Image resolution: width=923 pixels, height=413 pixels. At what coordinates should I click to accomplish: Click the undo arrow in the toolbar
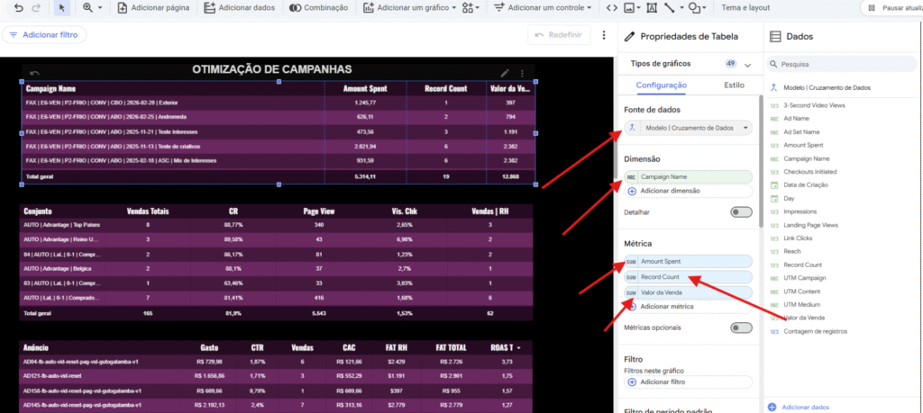[x=18, y=7]
